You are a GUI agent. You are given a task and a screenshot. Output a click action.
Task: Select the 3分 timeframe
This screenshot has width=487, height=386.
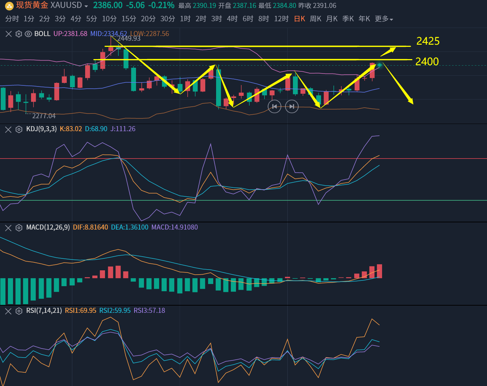coord(60,19)
